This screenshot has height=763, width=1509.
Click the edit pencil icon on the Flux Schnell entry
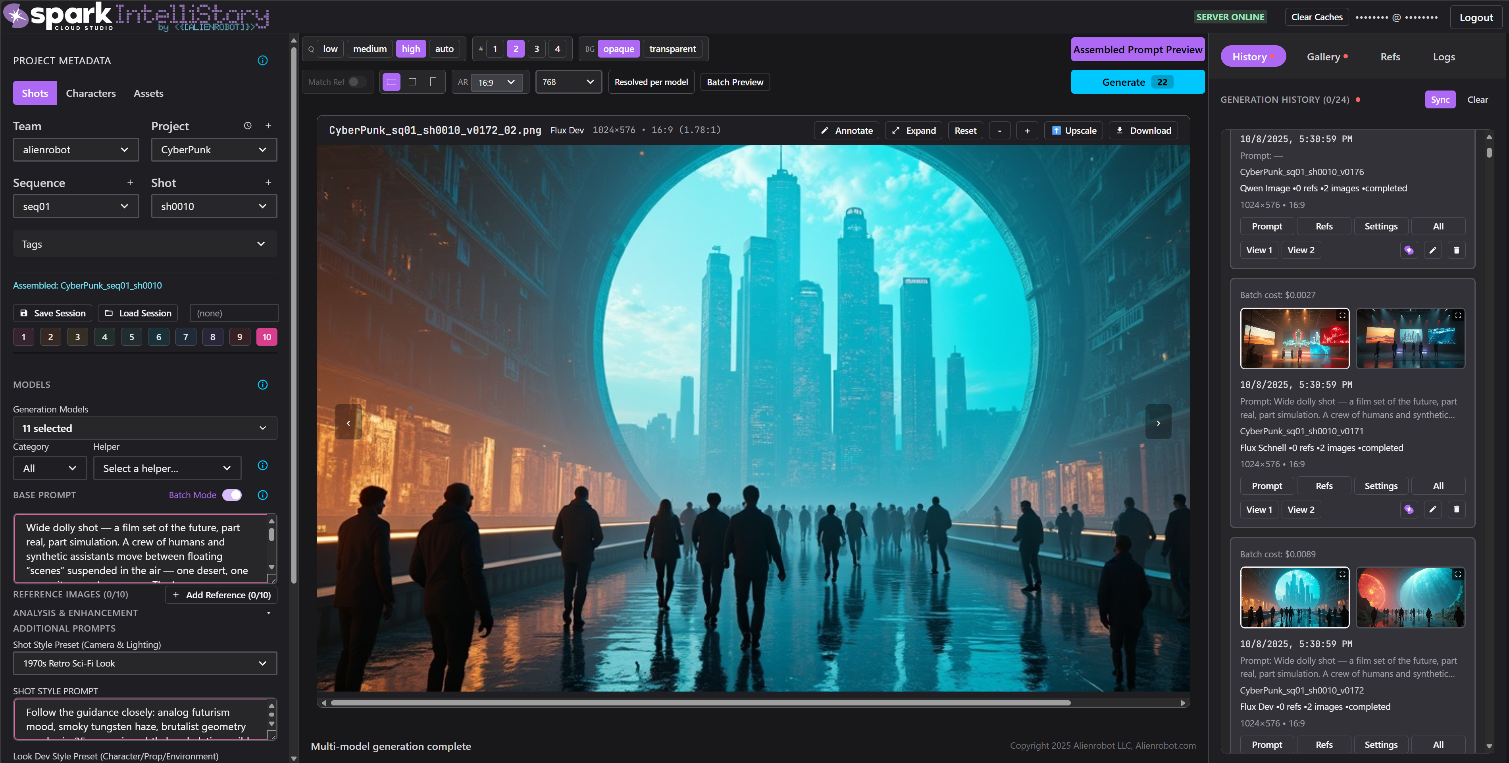click(x=1434, y=509)
